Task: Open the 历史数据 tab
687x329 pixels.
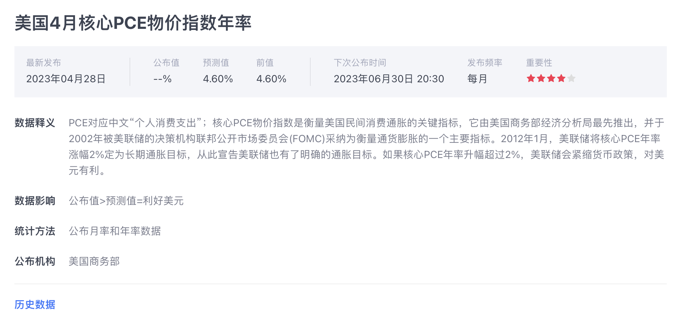Action: coord(35,304)
